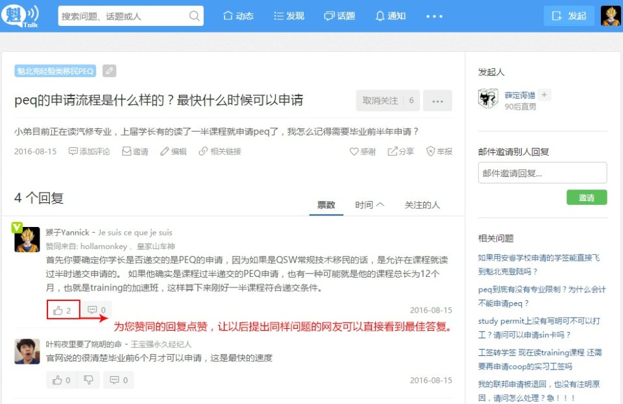Upvote the second reply with thumbs-up
The width and height of the screenshot is (623, 404).
tap(62, 380)
